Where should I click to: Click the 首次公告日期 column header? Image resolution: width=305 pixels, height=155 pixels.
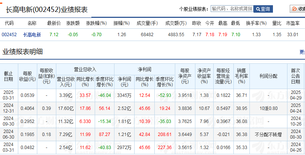point(295,76)
